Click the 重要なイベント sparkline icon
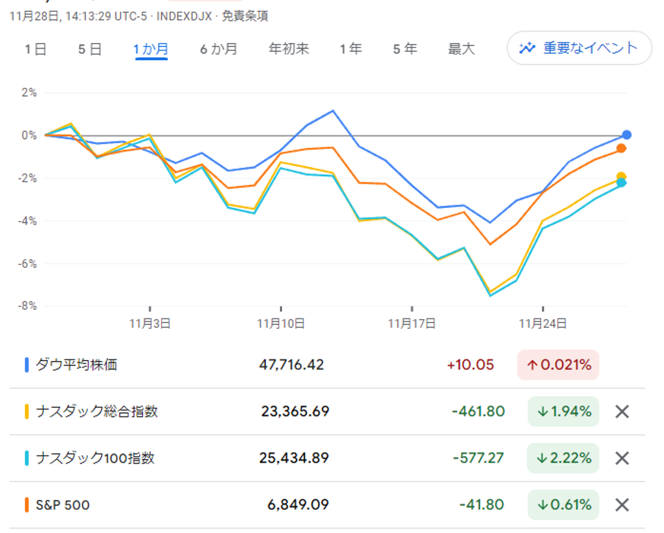 [527, 48]
